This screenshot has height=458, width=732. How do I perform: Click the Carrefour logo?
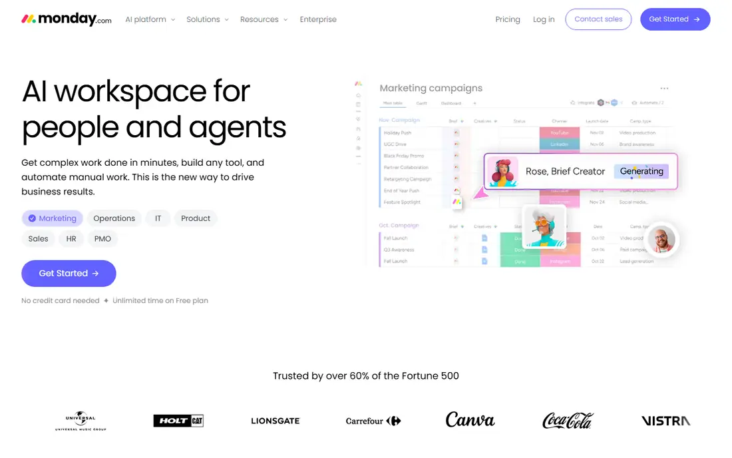point(373,421)
